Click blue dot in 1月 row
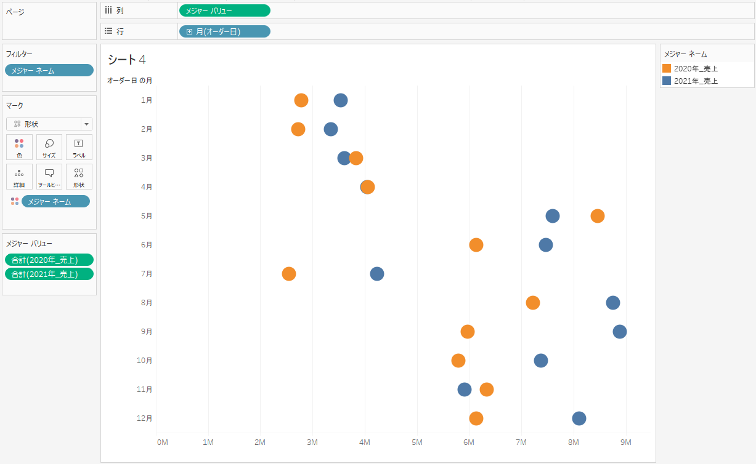This screenshot has height=464, width=756. pos(341,100)
